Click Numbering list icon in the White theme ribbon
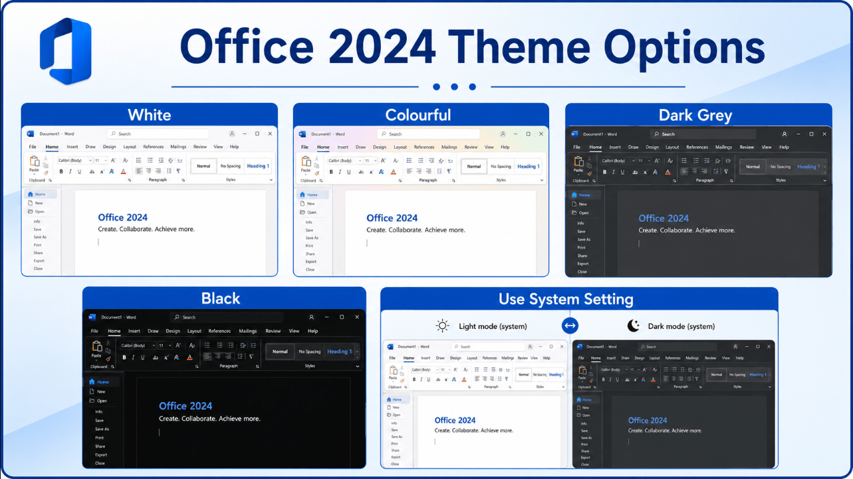This screenshot has width=853, height=479. (x=150, y=160)
